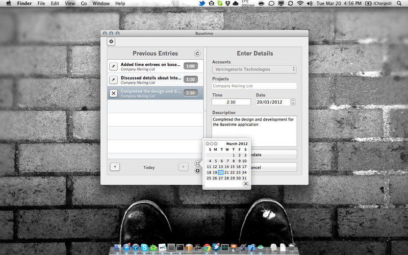Select March 7 in the calendar

pos(227,161)
